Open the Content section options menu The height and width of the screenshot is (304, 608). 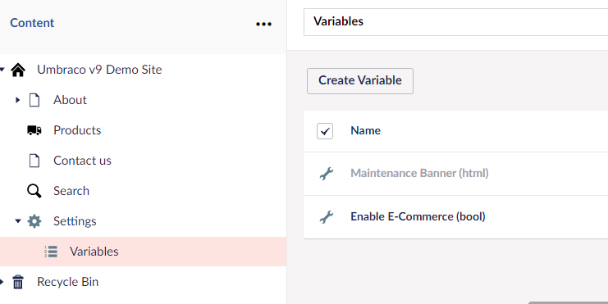pos(263,24)
